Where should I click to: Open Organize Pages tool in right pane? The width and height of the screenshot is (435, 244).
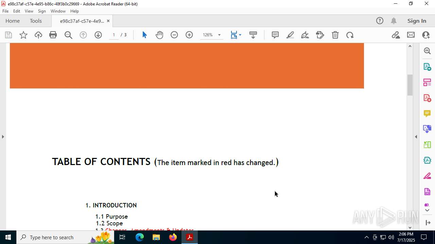(427, 82)
